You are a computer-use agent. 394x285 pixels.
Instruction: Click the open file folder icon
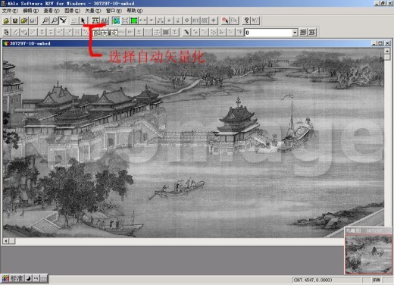tap(6, 20)
